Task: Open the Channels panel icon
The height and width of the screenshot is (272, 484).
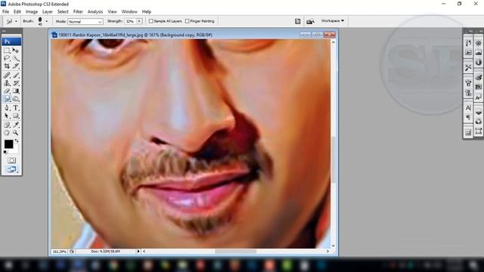Action: click(479, 122)
